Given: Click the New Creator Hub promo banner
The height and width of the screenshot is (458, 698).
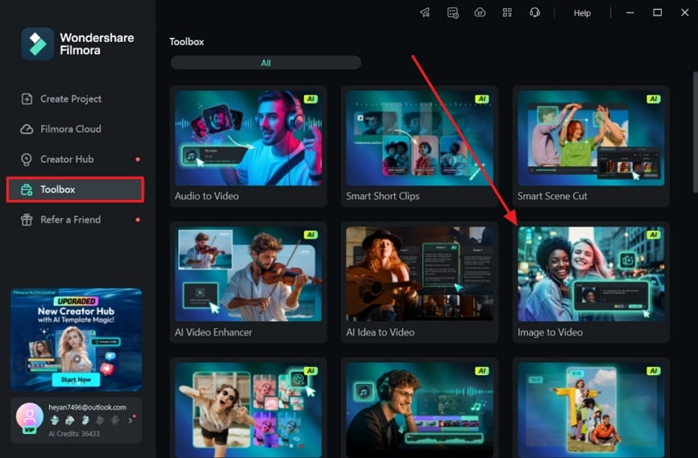Looking at the screenshot, I should [x=76, y=340].
